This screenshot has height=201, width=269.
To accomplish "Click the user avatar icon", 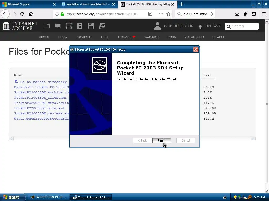I will point(157,26).
